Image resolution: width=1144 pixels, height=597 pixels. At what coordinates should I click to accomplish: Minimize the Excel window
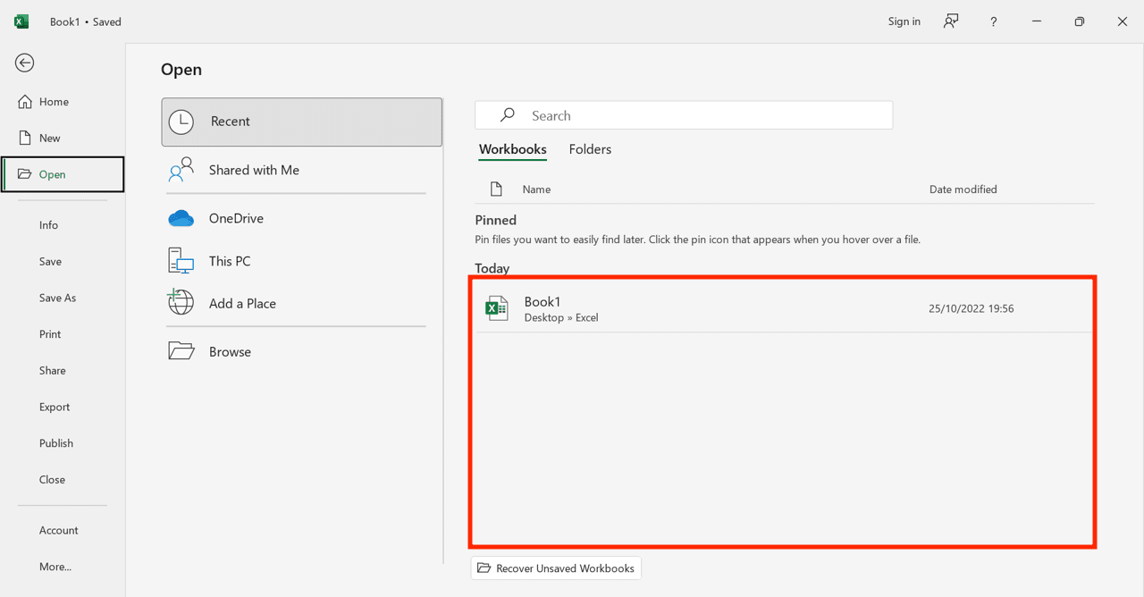[1037, 21]
